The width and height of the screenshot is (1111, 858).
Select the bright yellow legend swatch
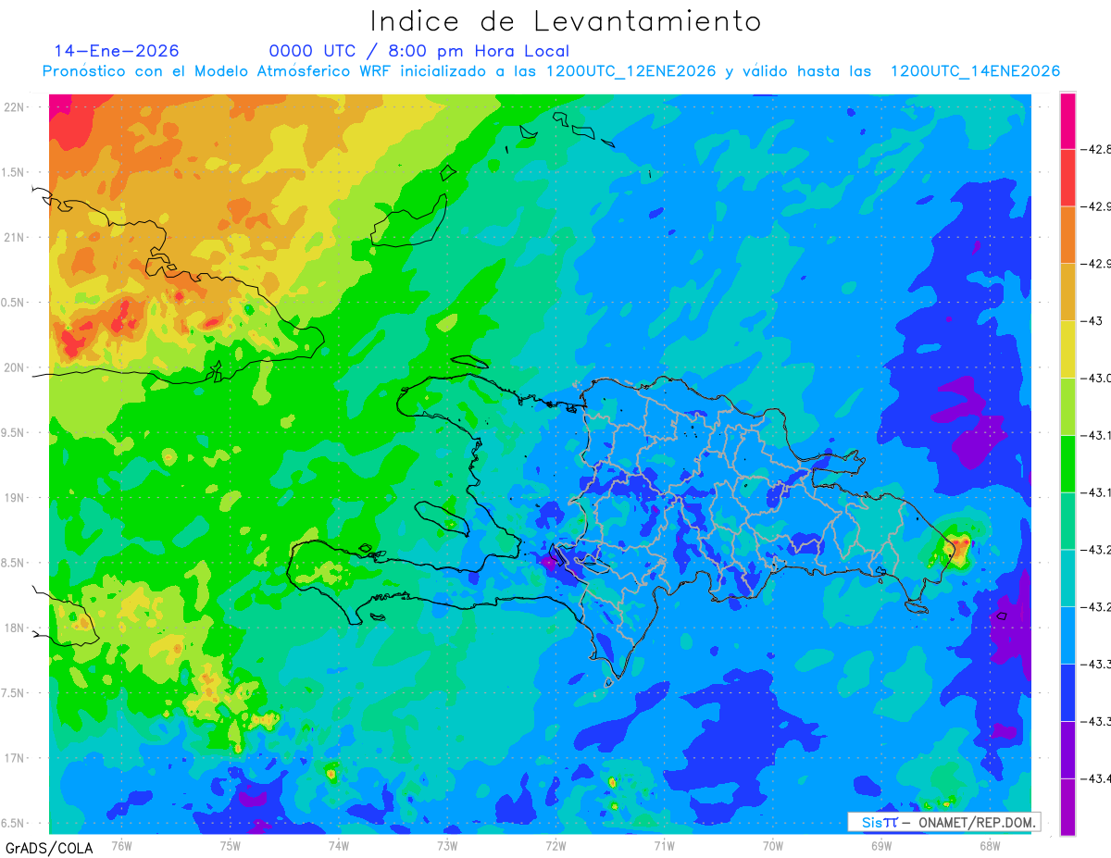(1067, 349)
